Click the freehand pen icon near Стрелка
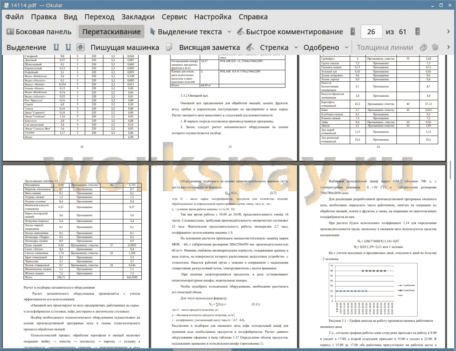Screen dimensions: 456x351 pyautogui.click(x=250, y=47)
